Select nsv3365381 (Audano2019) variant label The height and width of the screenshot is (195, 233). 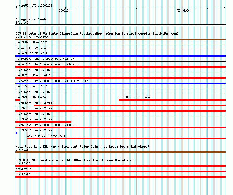[x=34, y=130]
